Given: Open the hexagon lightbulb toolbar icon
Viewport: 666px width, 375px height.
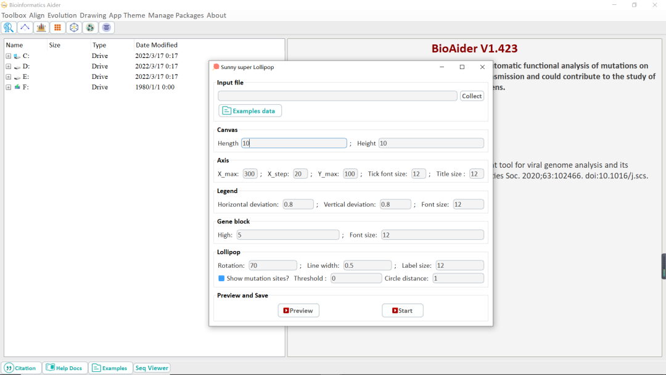Looking at the screenshot, I should click(x=74, y=28).
